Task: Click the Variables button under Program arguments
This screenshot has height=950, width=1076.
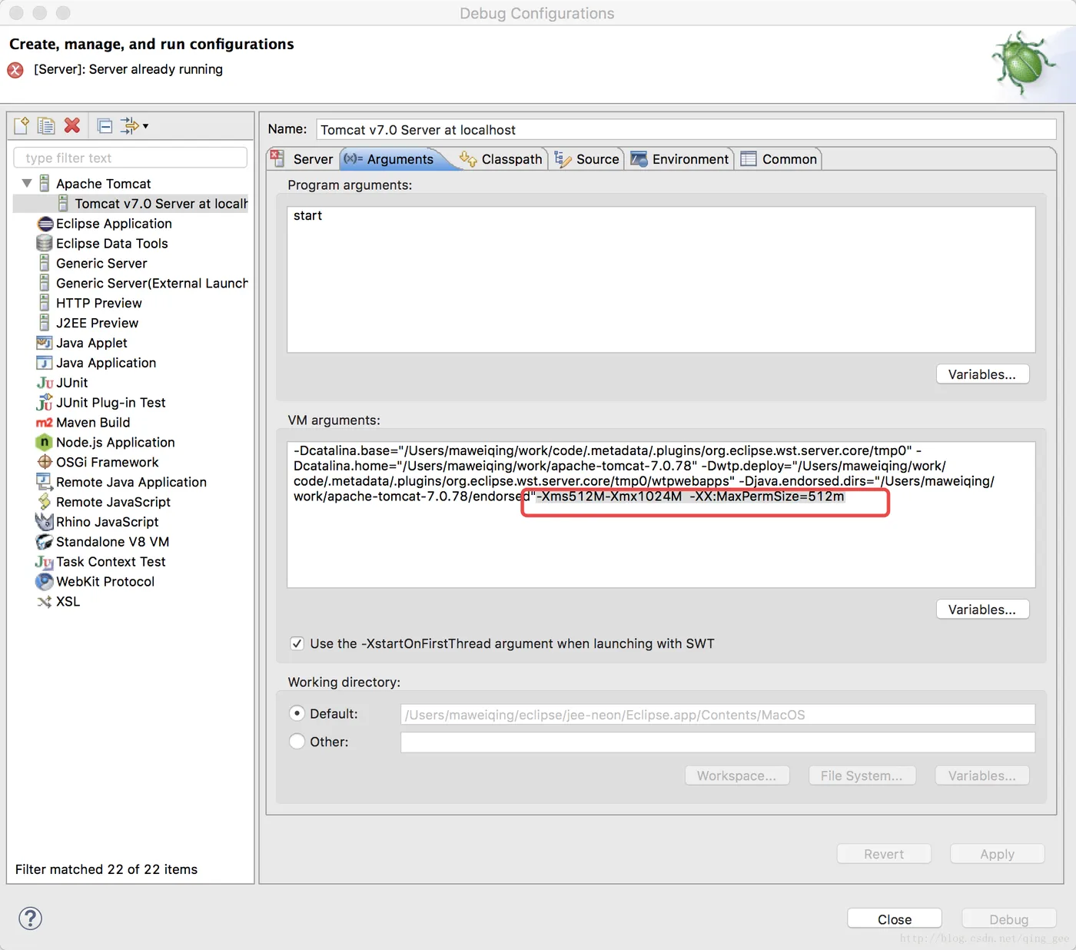Action: click(982, 374)
